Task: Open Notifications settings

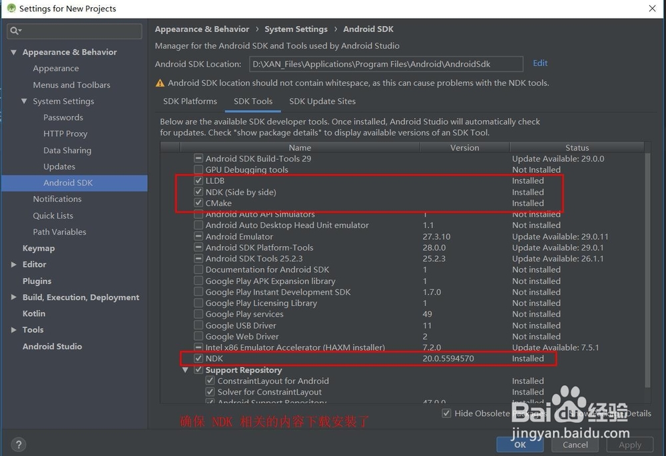Action: pos(57,199)
